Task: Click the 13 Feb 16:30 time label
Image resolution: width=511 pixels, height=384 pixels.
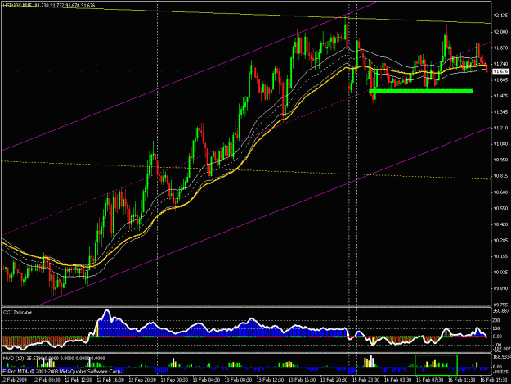Action: (302, 380)
